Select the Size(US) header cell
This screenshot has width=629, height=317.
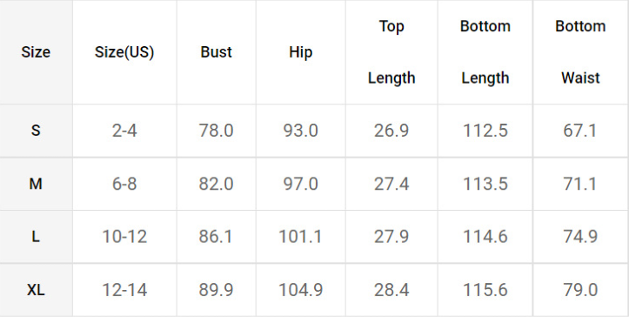tap(124, 52)
